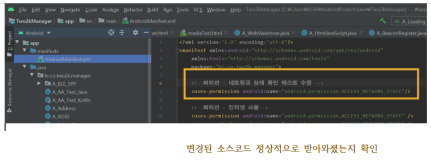431x162 pixels.
Task: Click the Resource Manager stripe icon
Action: pos(9,110)
